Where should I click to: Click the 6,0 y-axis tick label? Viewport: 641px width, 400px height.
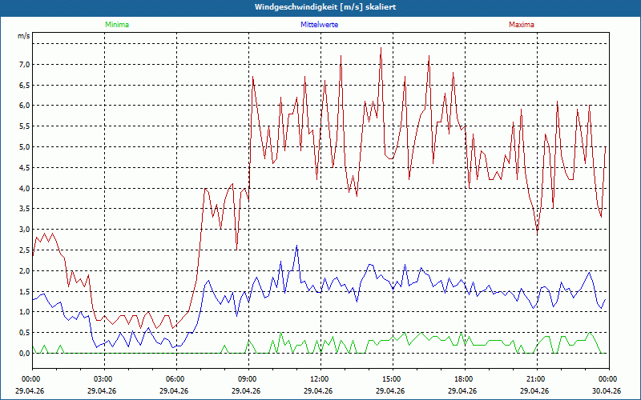[x=25, y=106]
